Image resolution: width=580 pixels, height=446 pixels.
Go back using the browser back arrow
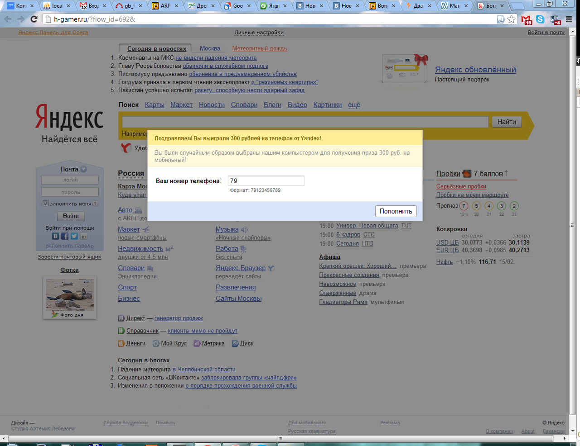click(8, 19)
